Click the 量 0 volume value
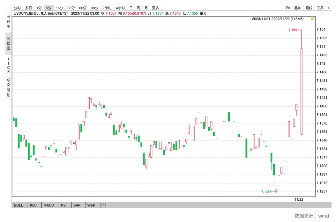This screenshot has height=222, width=336. (x=203, y=13)
